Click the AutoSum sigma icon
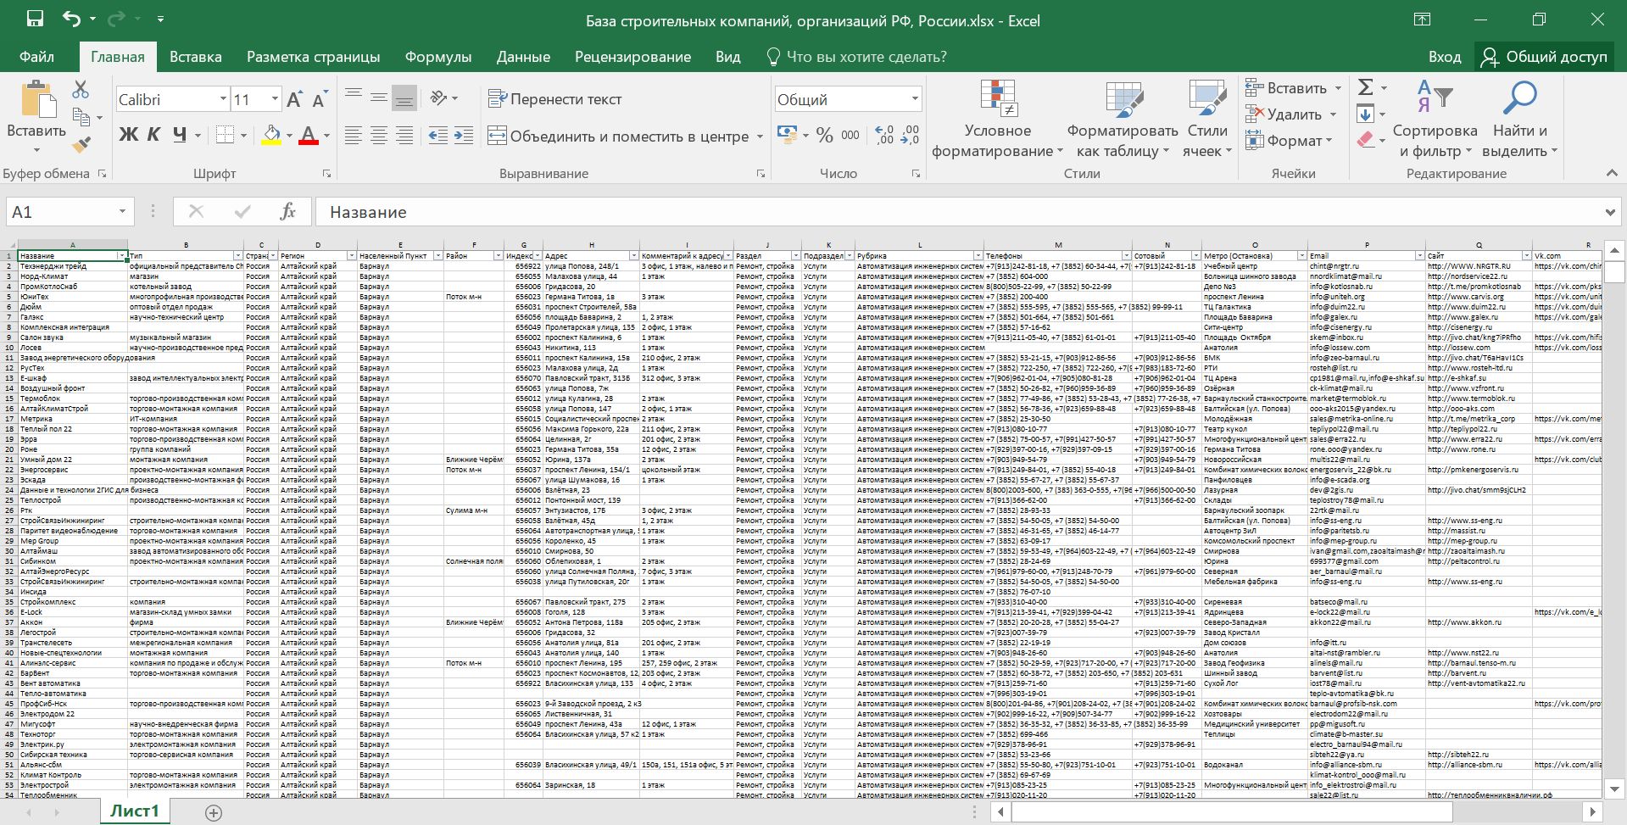The height and width of the screenshot is (825, 1627). coord(1365,87)
